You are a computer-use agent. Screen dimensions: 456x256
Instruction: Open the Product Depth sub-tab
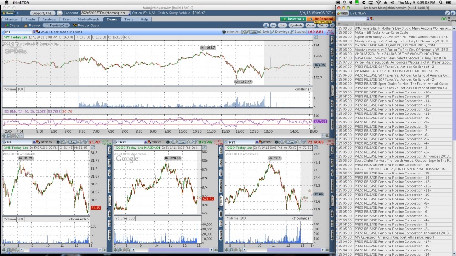[x=86, y=25]
